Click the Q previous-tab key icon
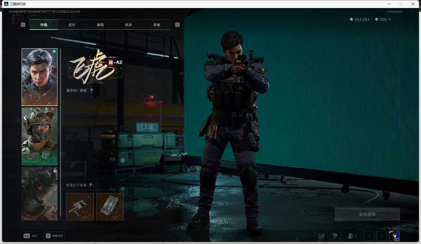The width and height of the screenshot is (421, 244). (x=23, y=25)
